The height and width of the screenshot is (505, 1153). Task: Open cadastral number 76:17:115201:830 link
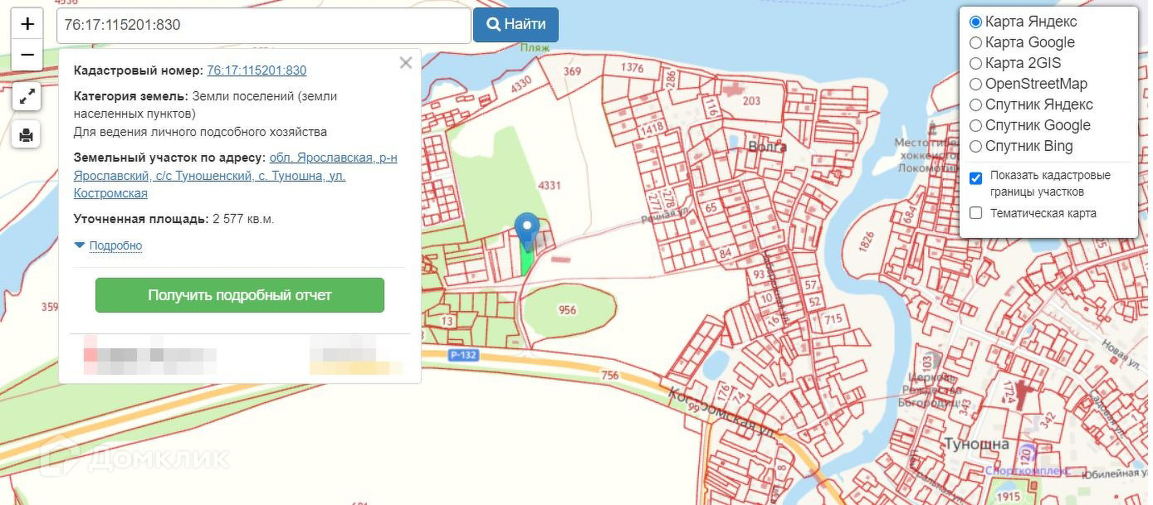click(x=256, y=70)
